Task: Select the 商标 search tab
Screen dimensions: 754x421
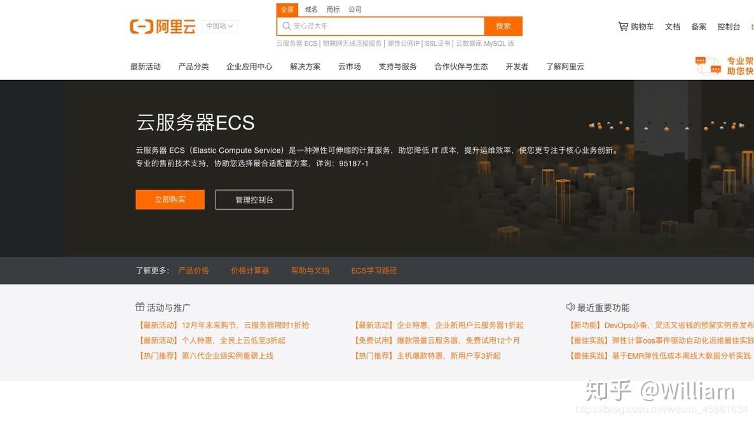Action: coord(332,10)
